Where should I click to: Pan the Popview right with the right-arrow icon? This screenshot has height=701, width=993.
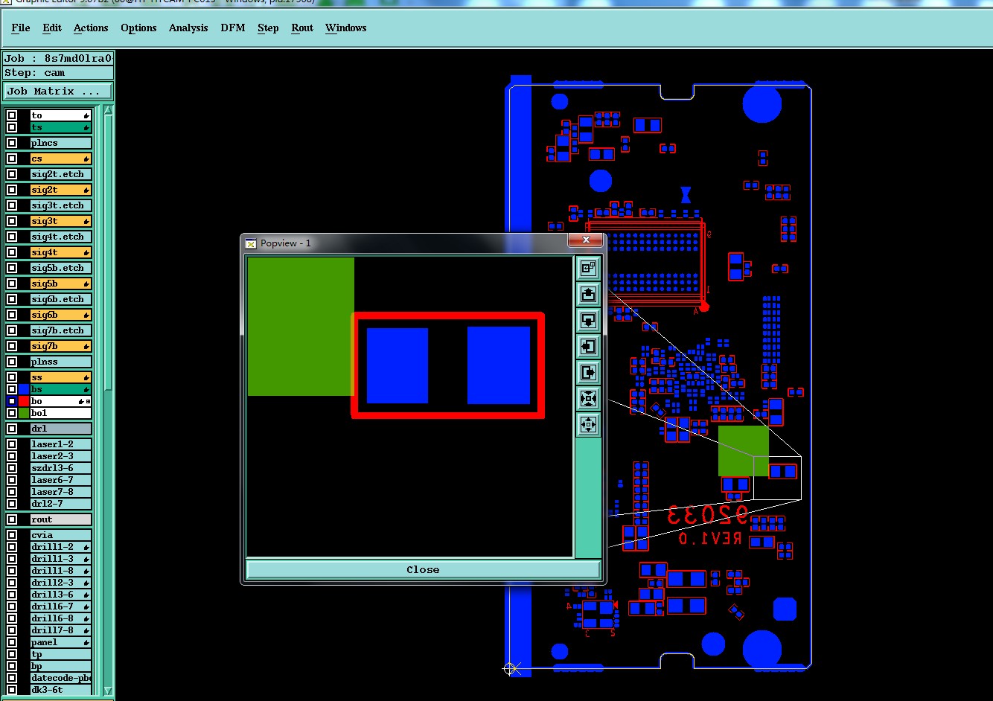(588, 372)
